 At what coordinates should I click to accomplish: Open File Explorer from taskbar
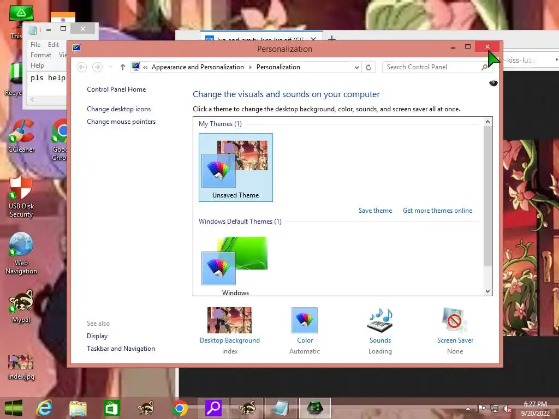click(78, 408)
